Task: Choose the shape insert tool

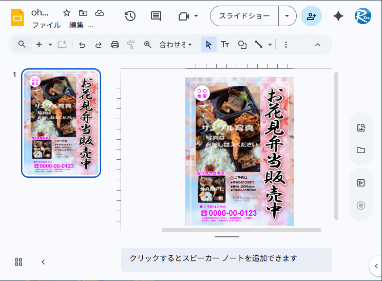Action: pyautogui.click(x=242, y=45)
